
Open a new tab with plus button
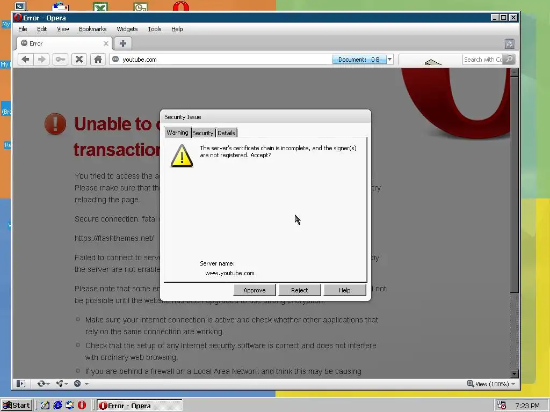(123, 43)
